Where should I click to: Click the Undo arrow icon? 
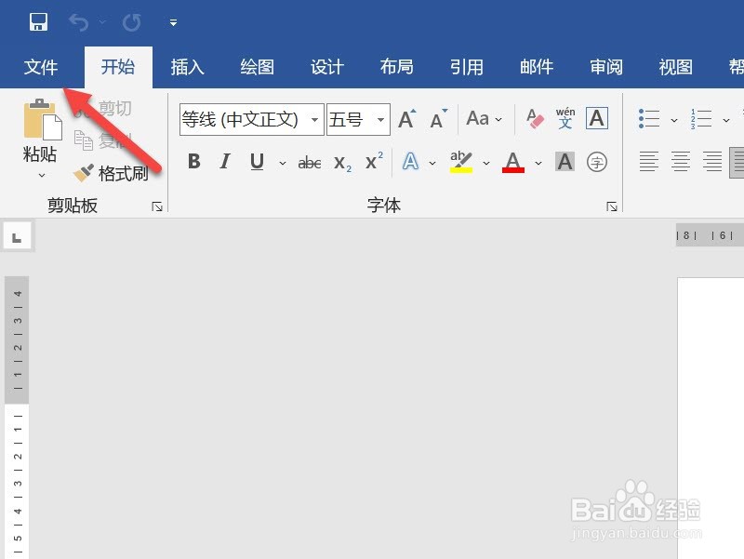point(78,22)
